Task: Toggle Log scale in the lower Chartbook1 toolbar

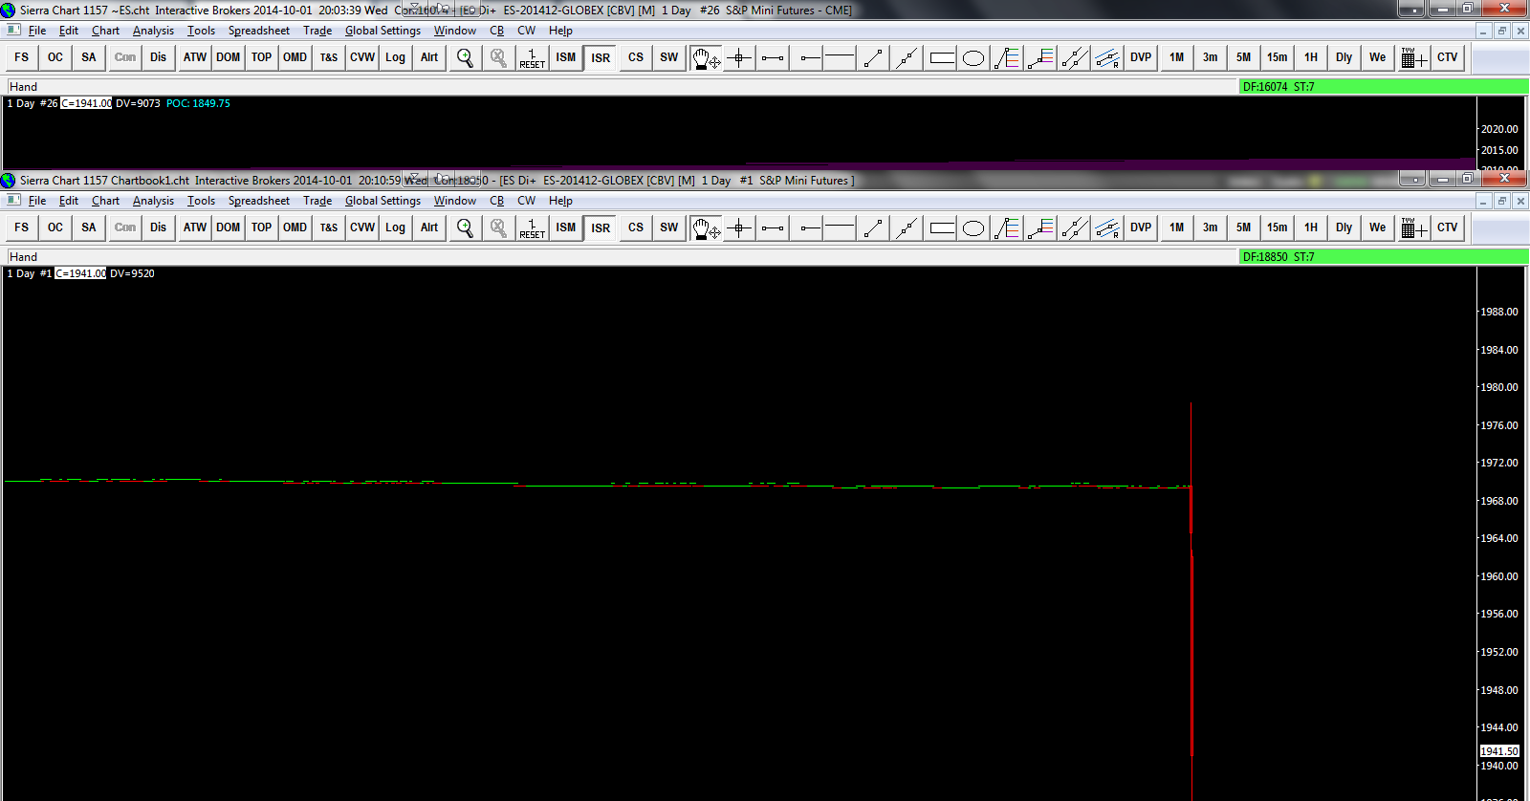Action: [x=396, y=227]
